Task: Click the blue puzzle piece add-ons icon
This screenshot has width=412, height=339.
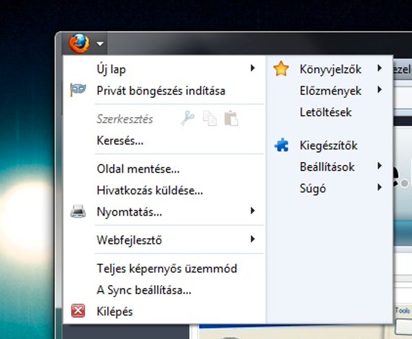Action: click(x=281, y=145)
